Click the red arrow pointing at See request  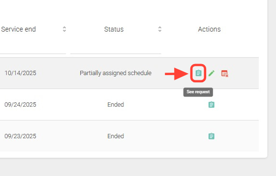coord(176,75)
